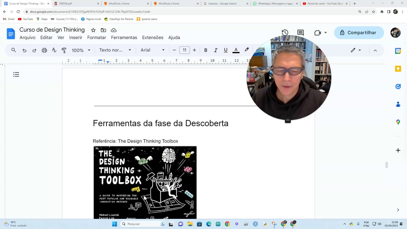
Task: Open the Arquivo menu
Action: (x=28, y=38)
